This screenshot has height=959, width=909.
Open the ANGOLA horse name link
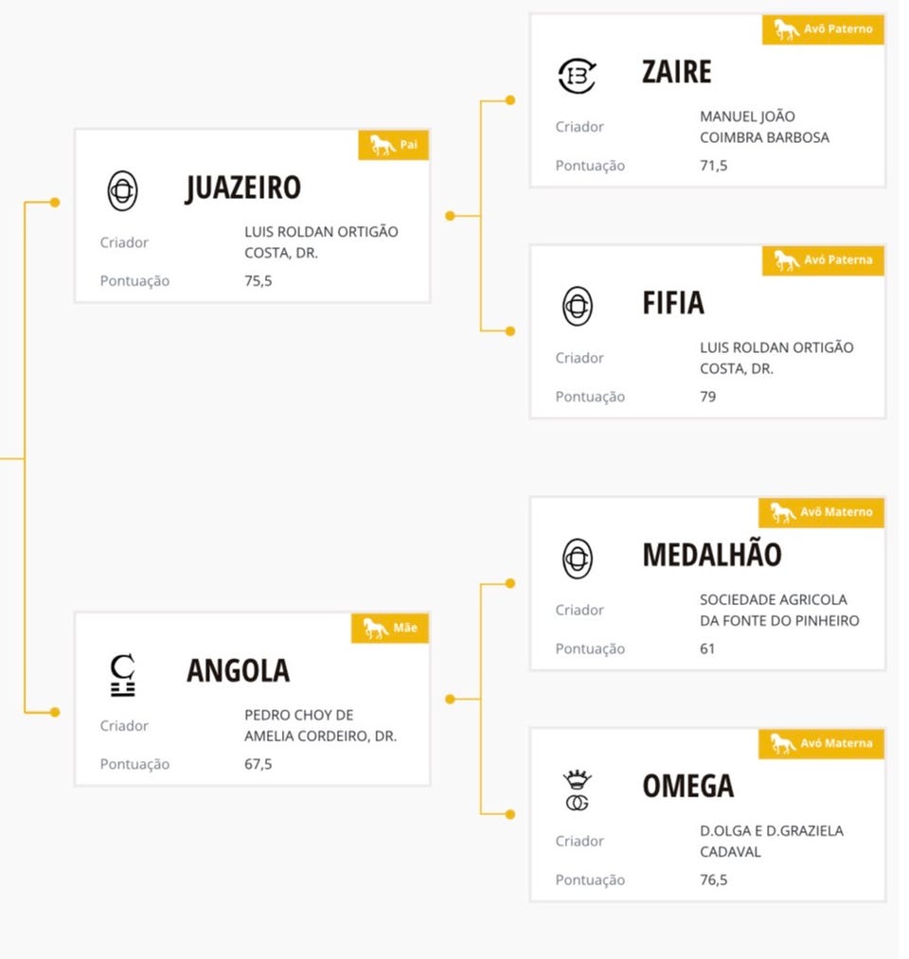coord(238,671)
